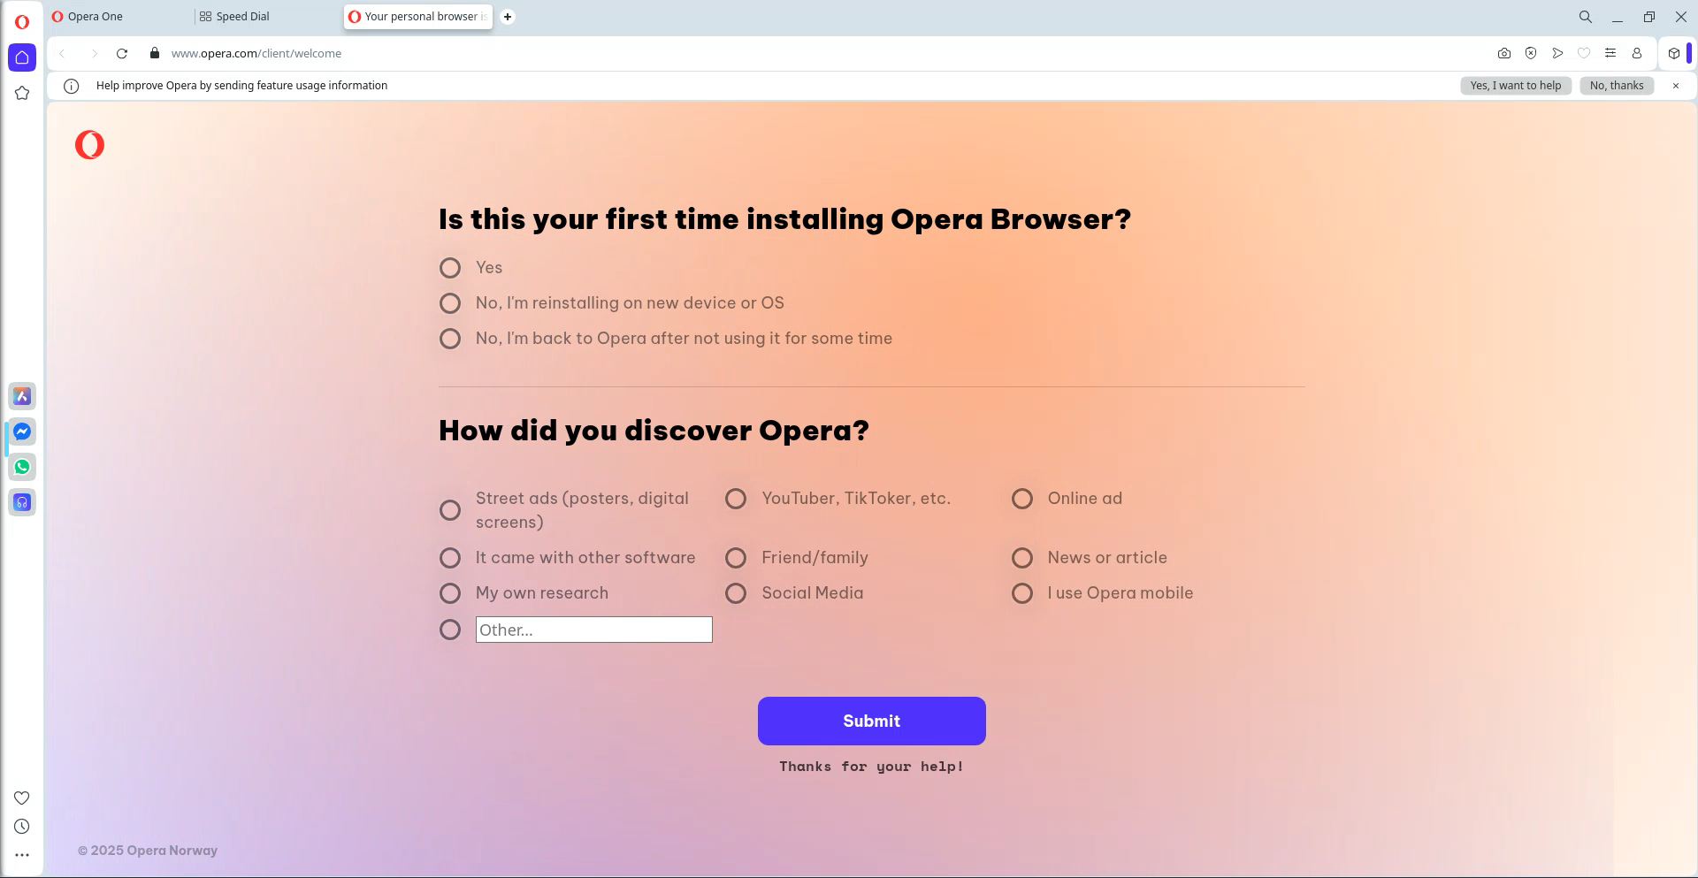Select the radio button beside Other field
Screen dimensions: 1698x878
(x=450, y=630)
